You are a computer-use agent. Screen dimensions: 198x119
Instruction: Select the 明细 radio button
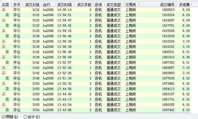point(4,117)
